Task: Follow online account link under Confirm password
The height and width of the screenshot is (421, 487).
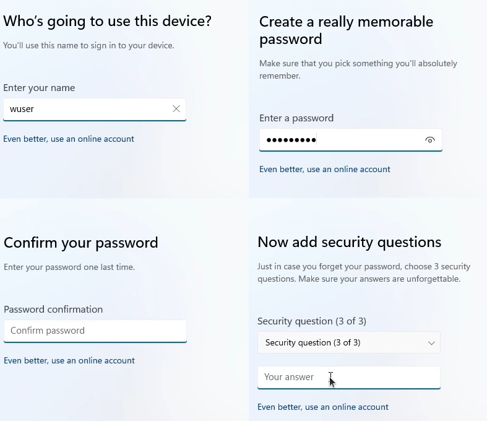Action: 69,360
